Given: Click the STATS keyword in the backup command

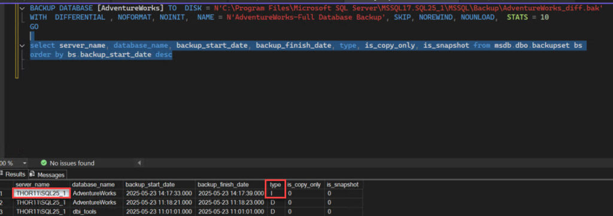Looking at the screenshot, I should click(518, 17).
